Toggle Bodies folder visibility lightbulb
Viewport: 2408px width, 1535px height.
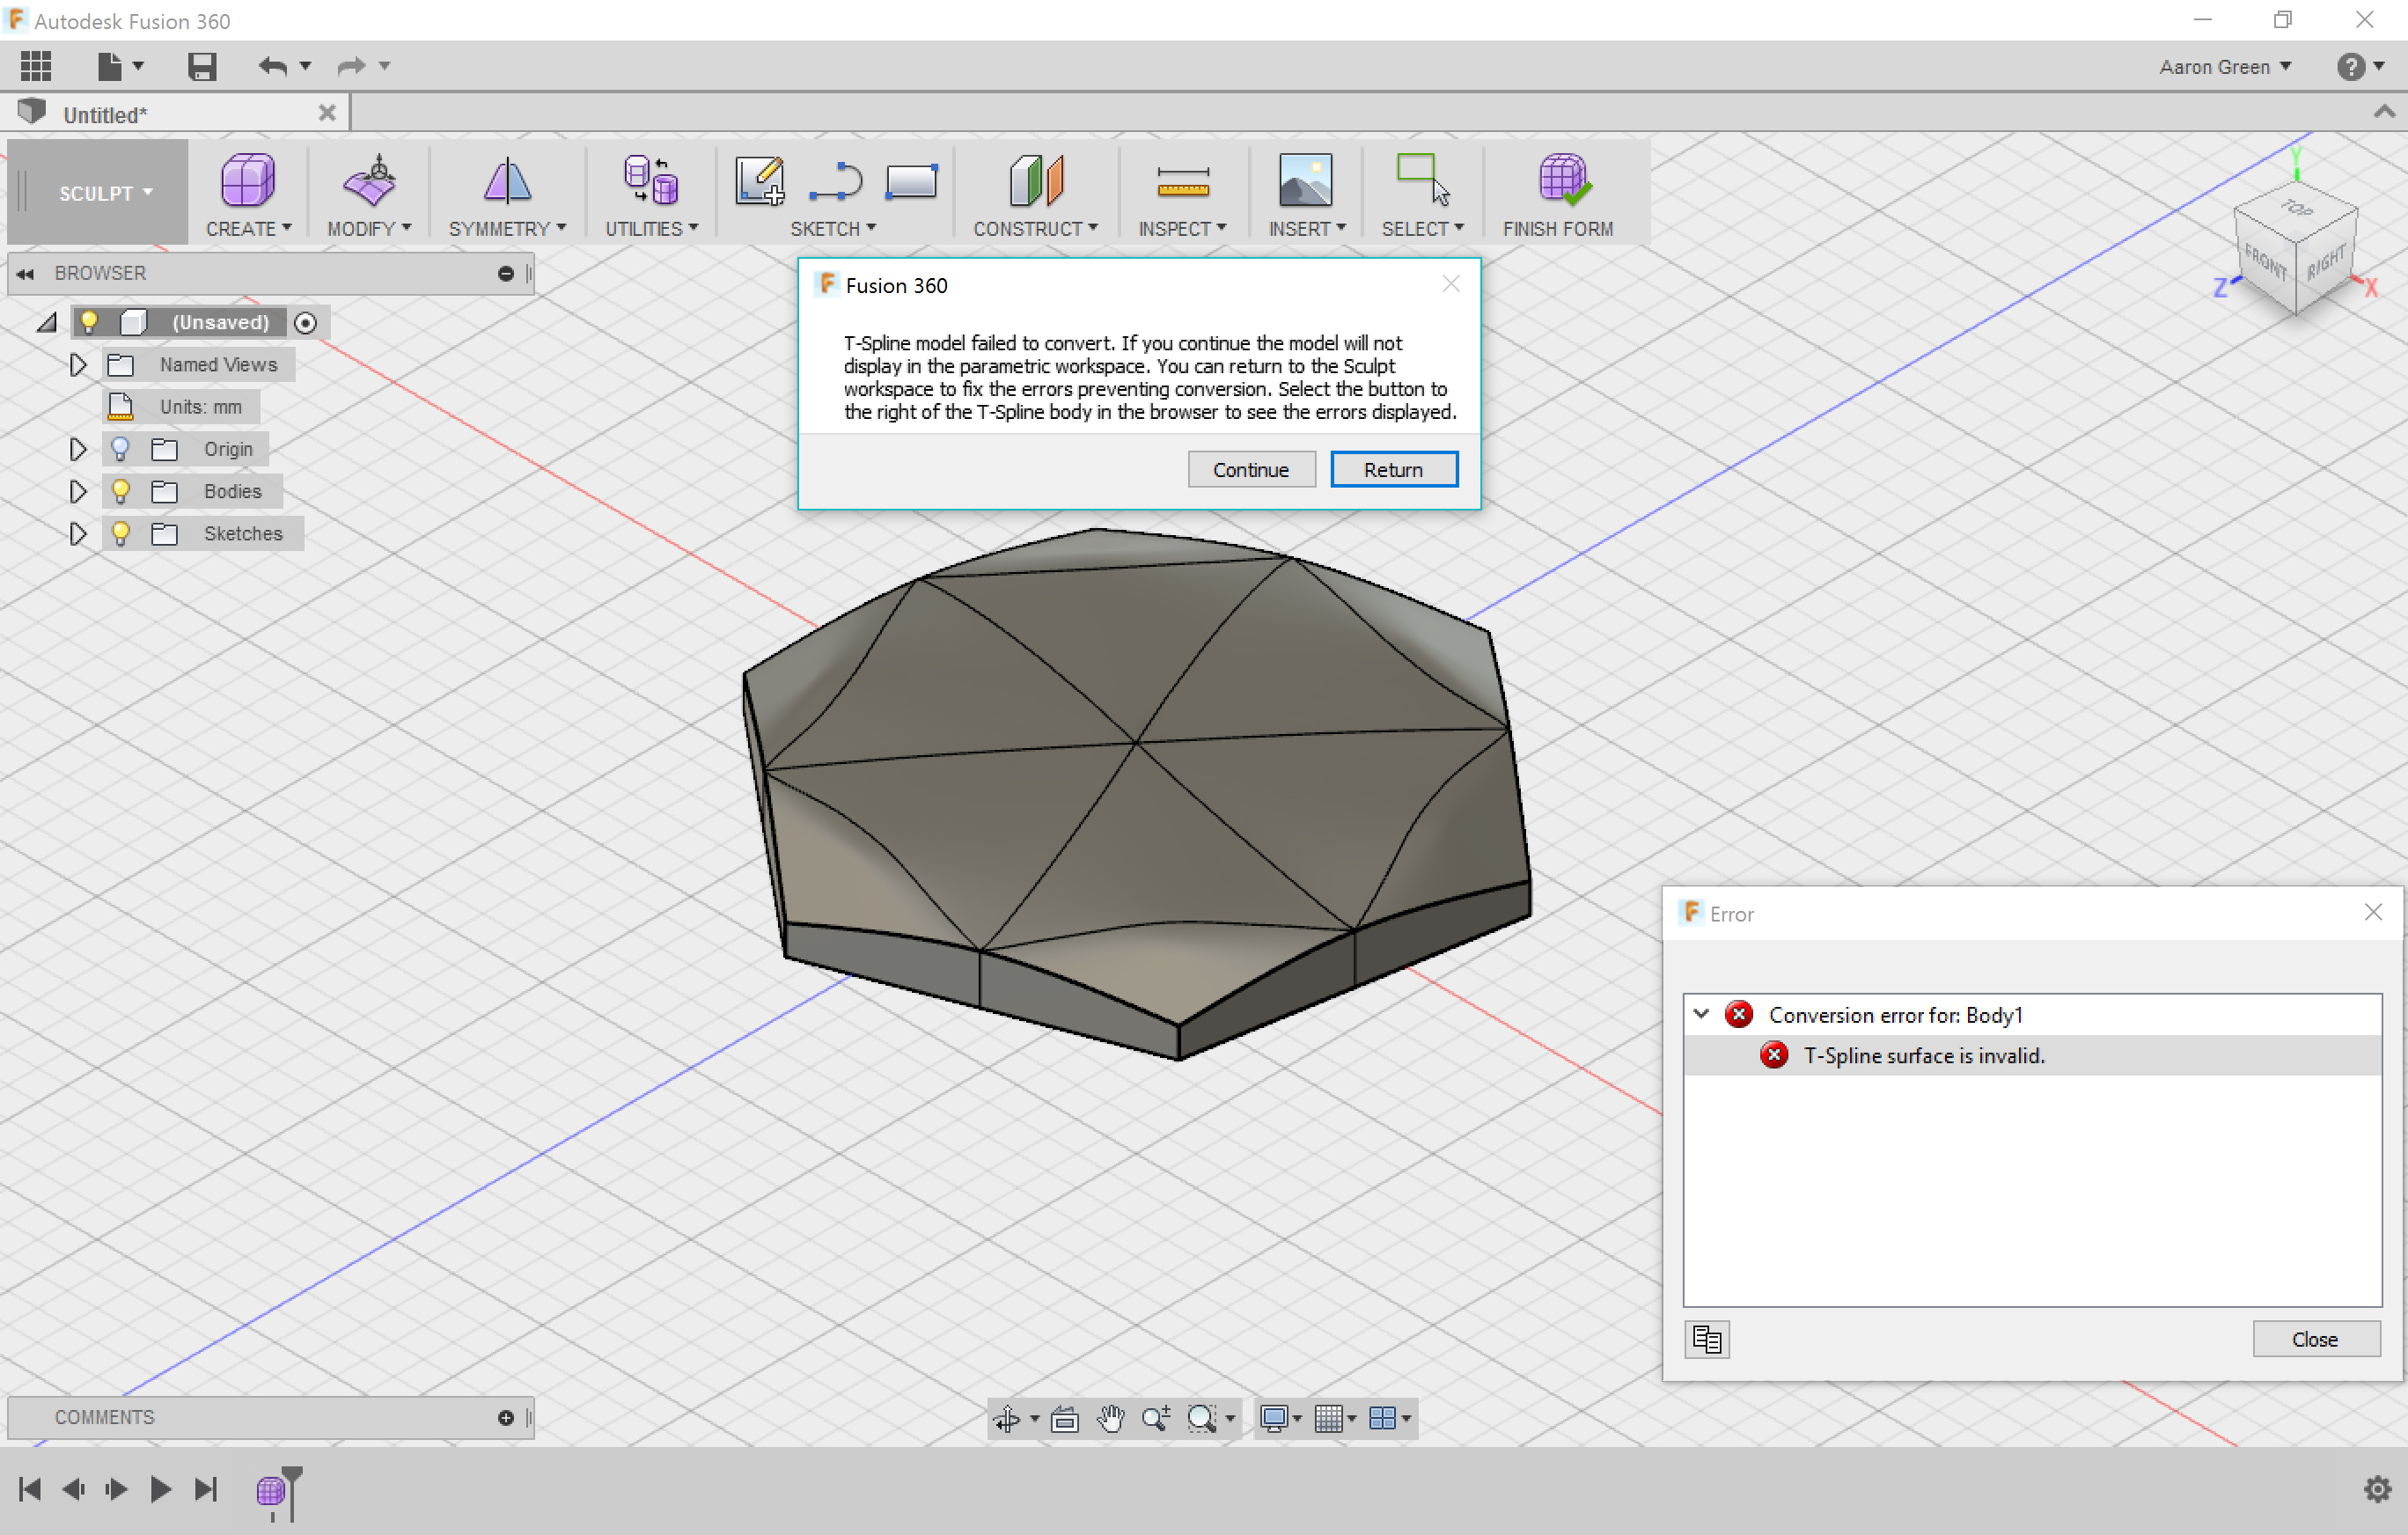(x=120, y=491)
